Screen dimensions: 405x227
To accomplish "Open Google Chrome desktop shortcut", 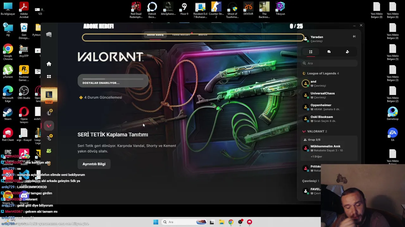I will 8,53.
